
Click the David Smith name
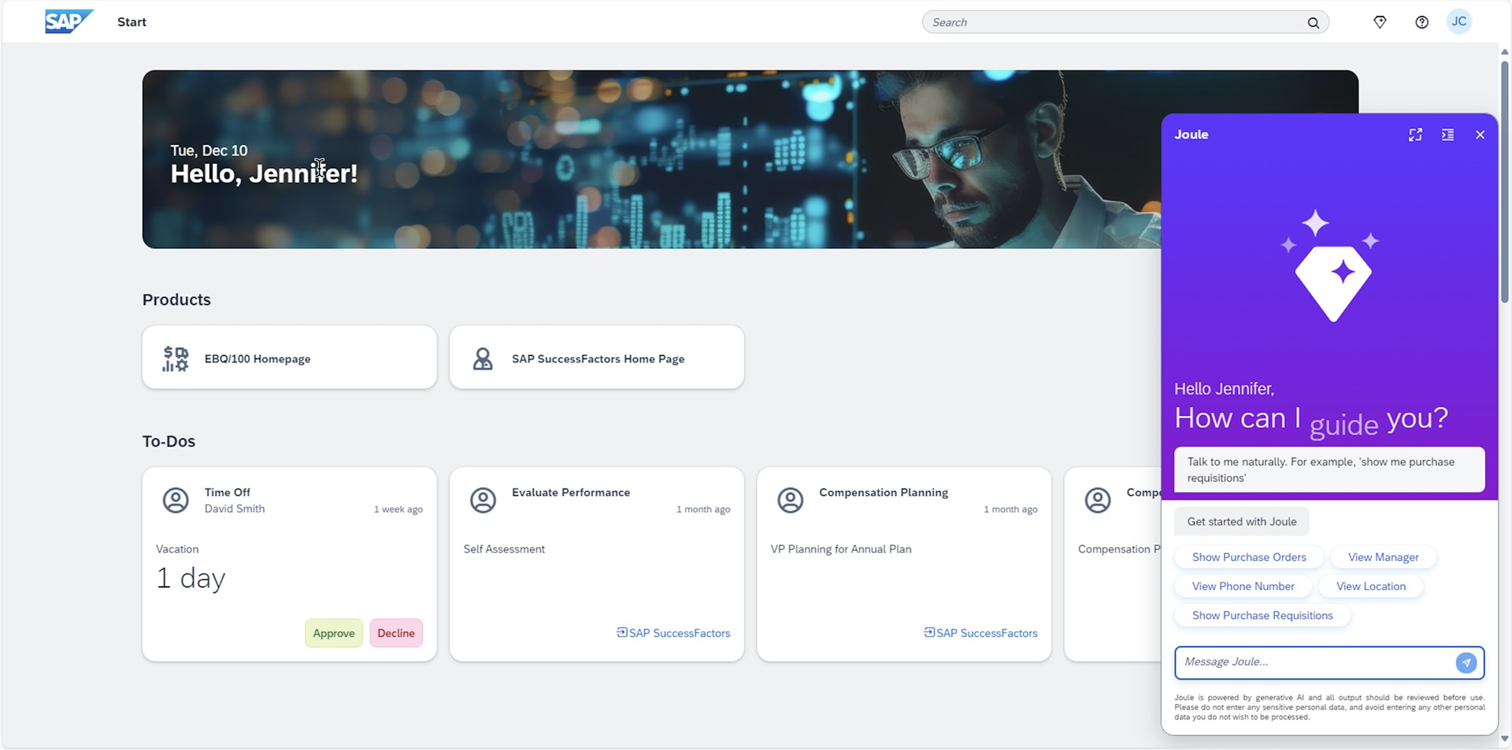pyautogui.click(x=235, y=509)
